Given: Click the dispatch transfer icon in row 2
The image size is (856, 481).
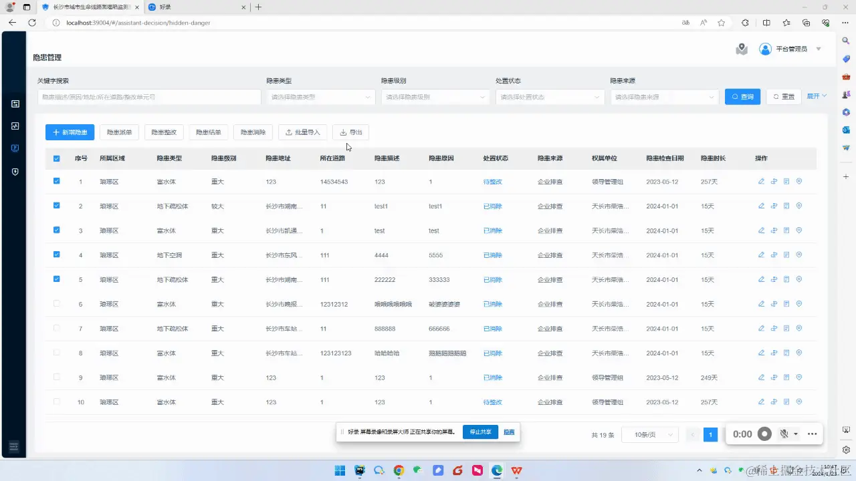Looking at the screenshot, I should (774, 206).
